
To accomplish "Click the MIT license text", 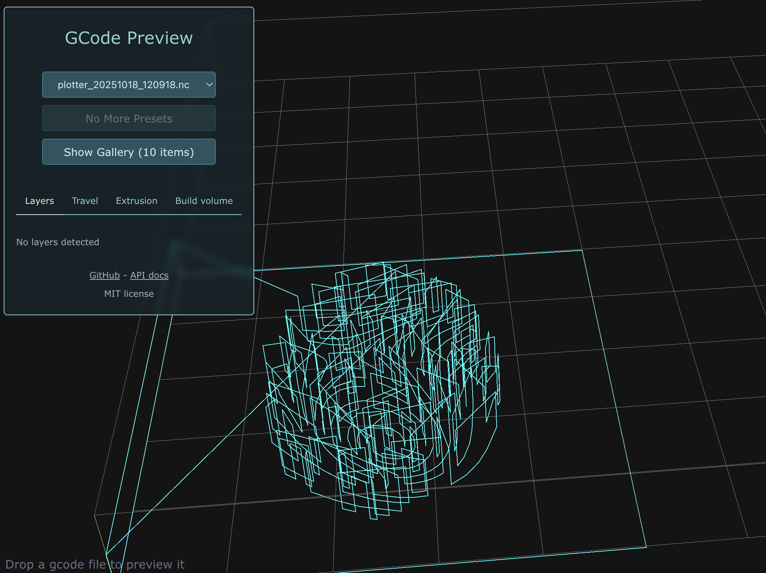I will (129, 294).
